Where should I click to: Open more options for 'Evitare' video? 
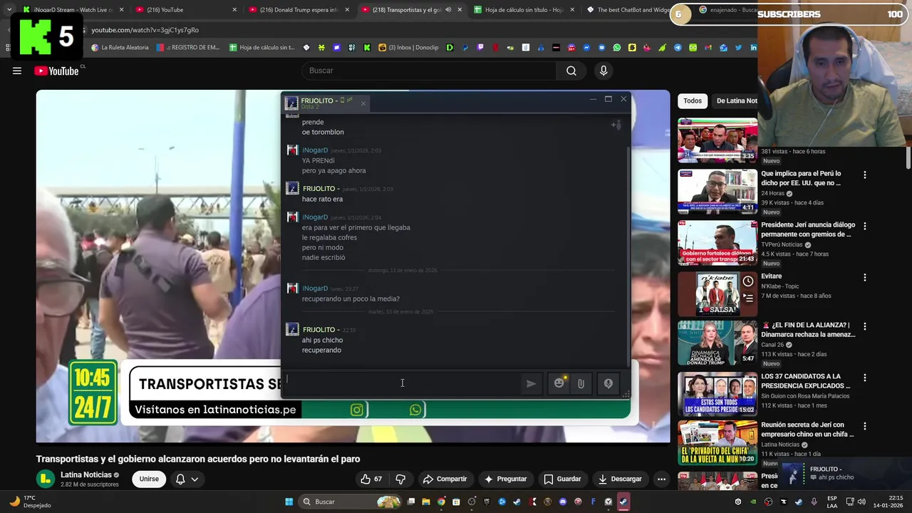point(865,277)
